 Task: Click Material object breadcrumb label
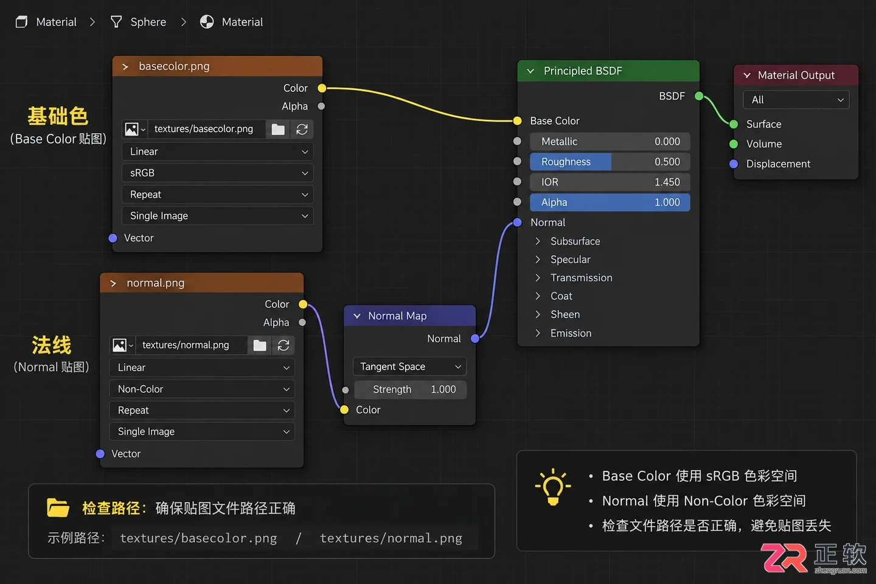click(57, 22)
